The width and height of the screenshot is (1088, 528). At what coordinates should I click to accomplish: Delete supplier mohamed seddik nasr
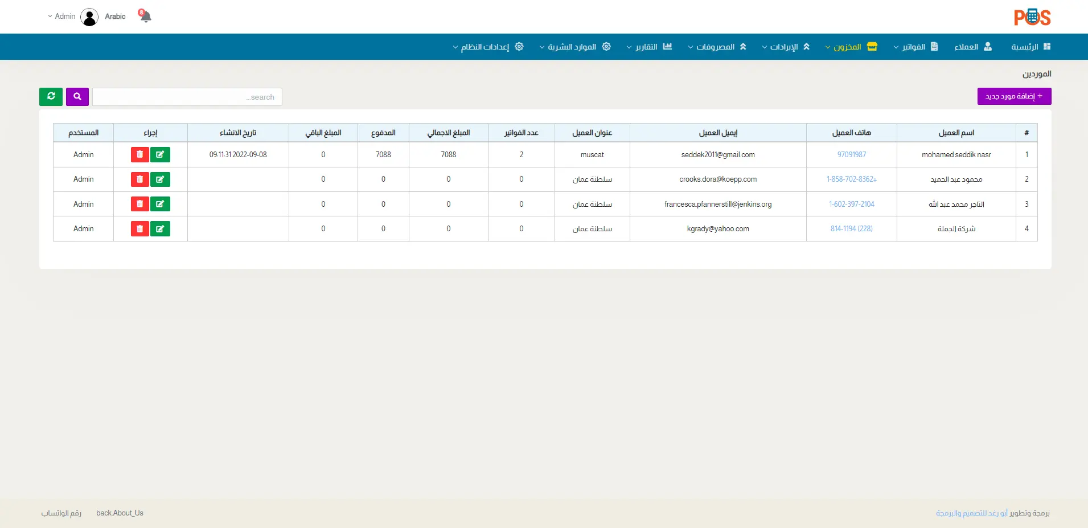(x=139, y=155)
